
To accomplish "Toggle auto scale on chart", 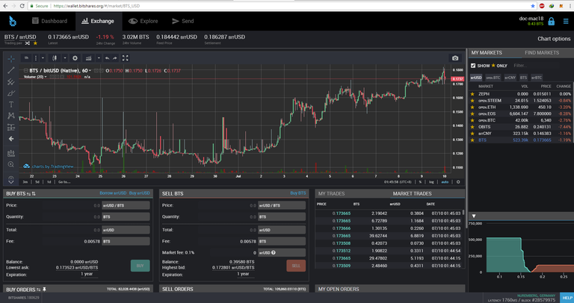I will 445,181.
